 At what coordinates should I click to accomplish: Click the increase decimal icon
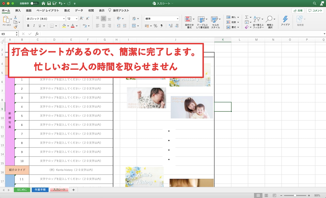coord(170,26)
